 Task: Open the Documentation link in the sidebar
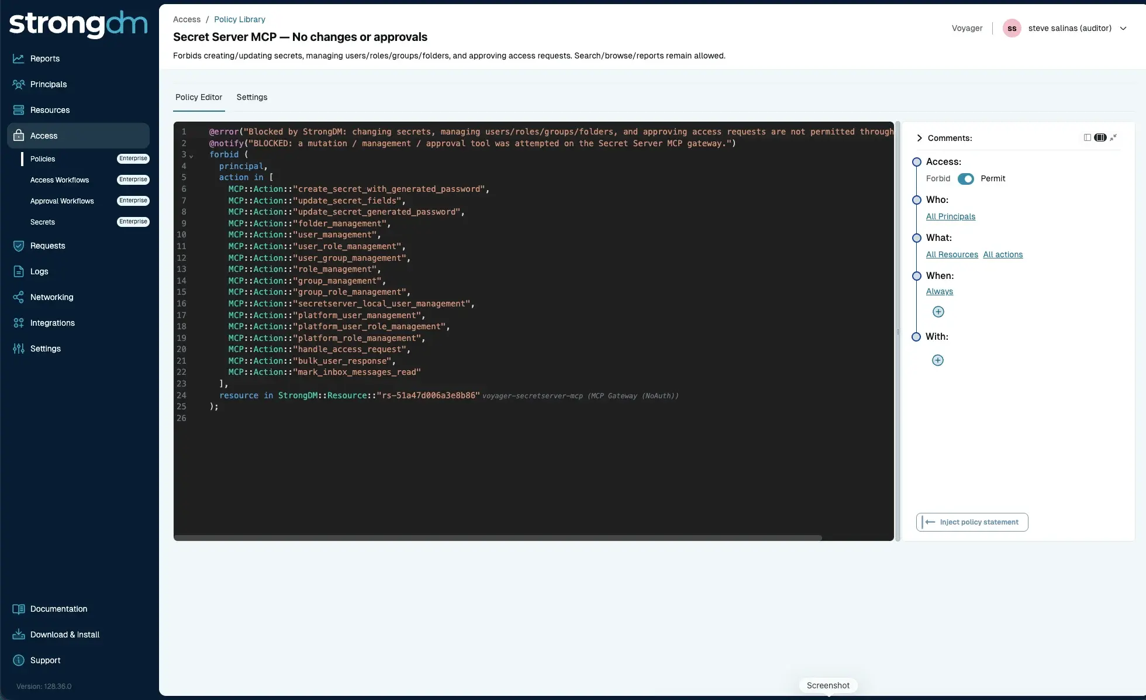58,609
